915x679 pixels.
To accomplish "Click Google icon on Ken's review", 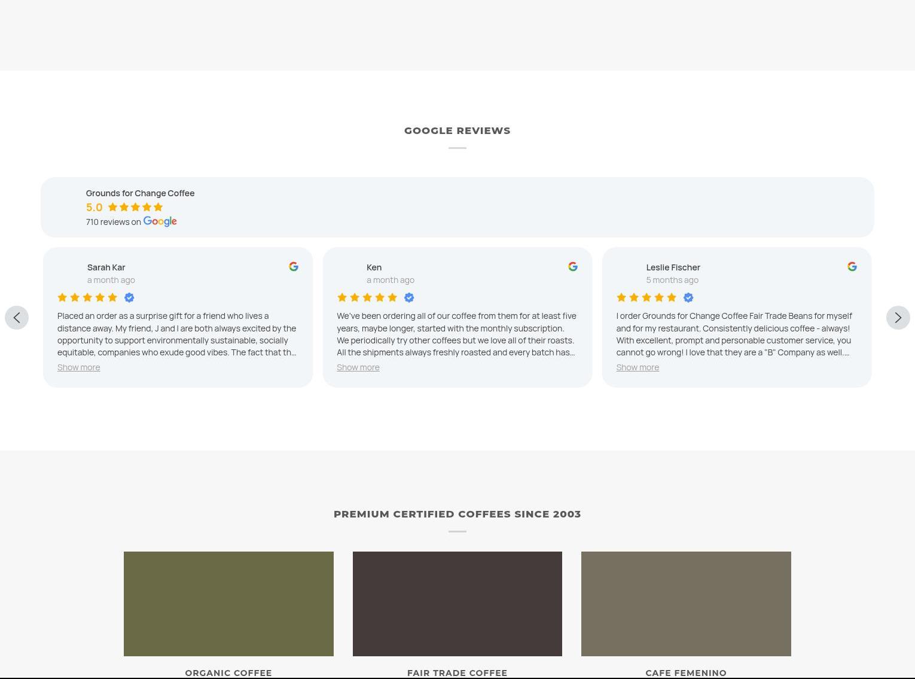I will click(x=572, y=267).
